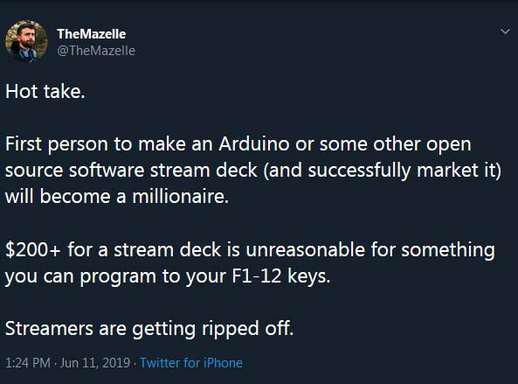
Task: Click the word millionaire in the tweet
Action: [180, 197]
